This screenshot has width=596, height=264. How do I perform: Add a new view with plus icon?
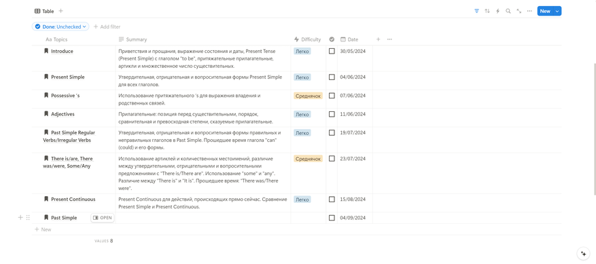(60, 11)
